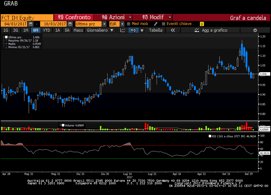This screenshot has width=271, height=195.
Task: Click the yellow info icon
Action: pyautogui.click(x=202, y=24)
